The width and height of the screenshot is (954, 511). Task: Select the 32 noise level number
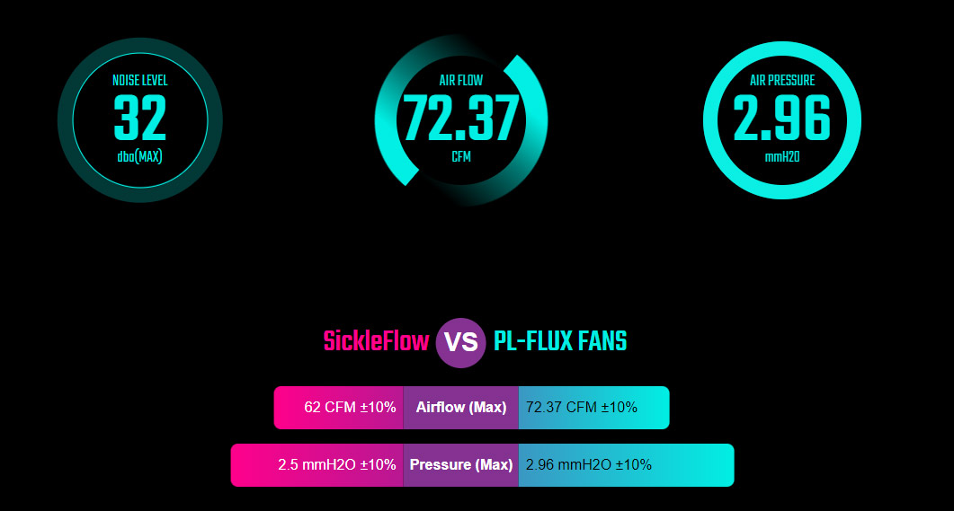[140, 119]
